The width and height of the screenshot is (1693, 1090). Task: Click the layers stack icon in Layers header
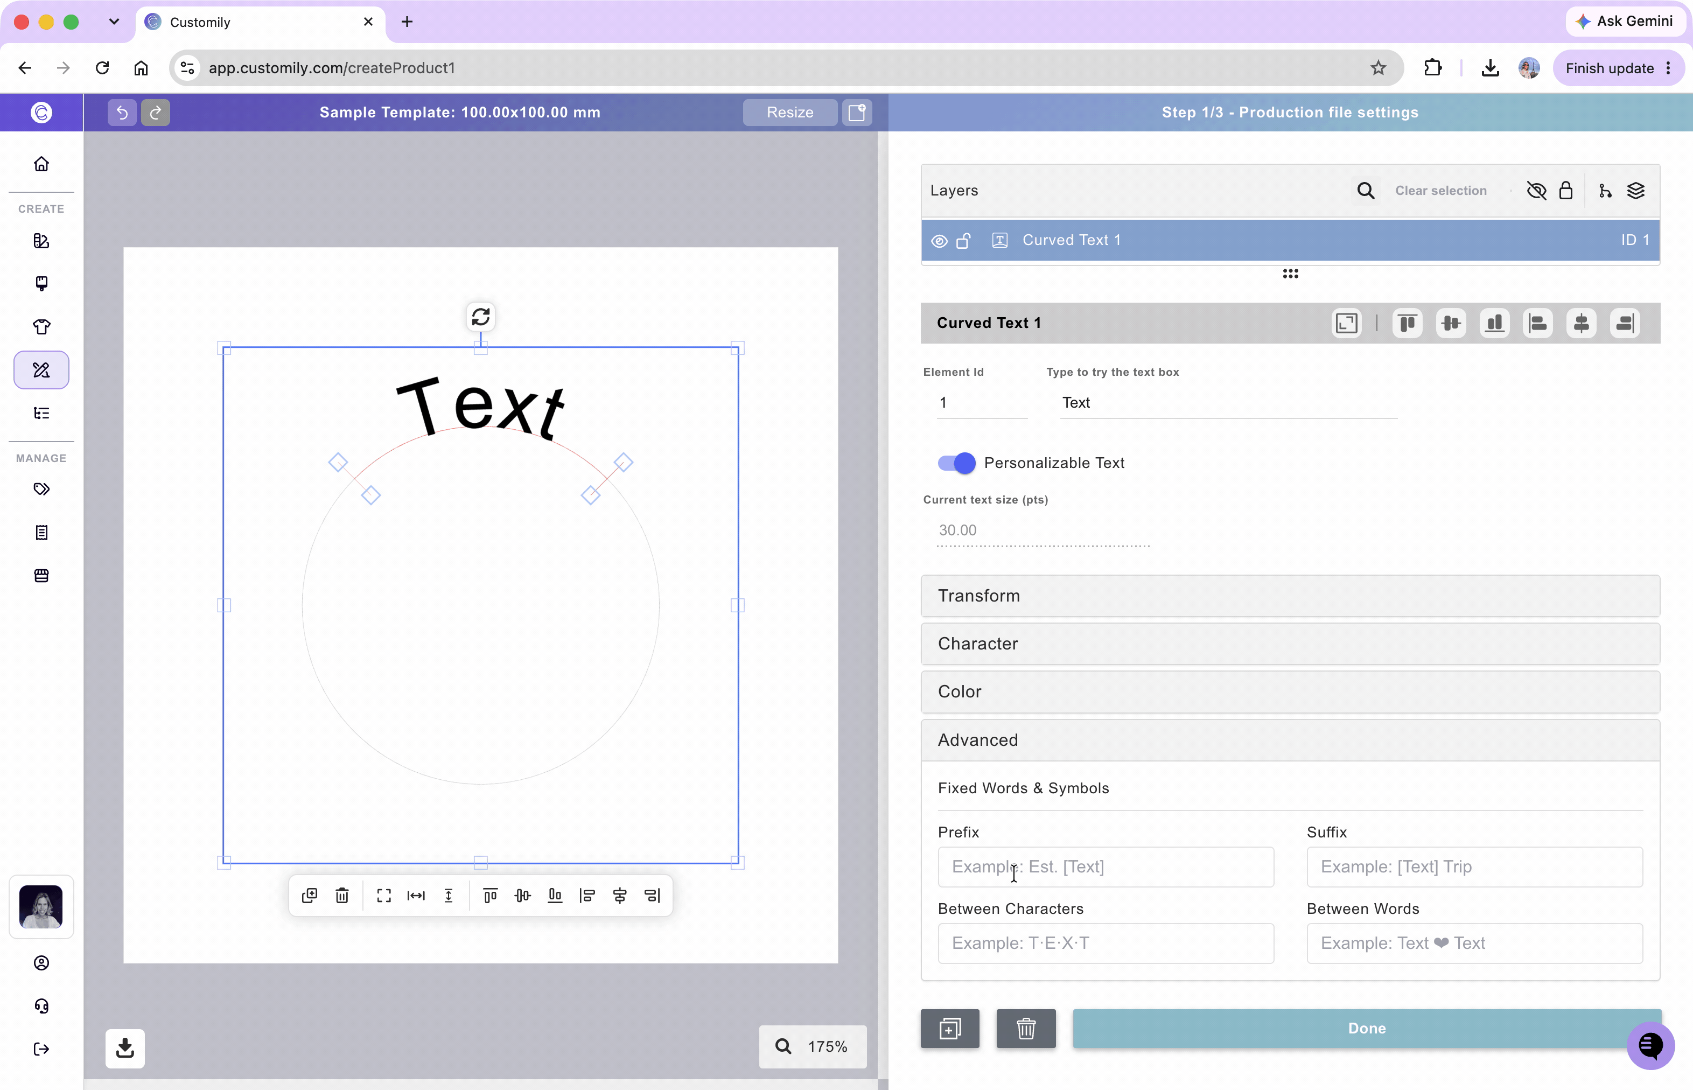click(x=1636, y=191)
